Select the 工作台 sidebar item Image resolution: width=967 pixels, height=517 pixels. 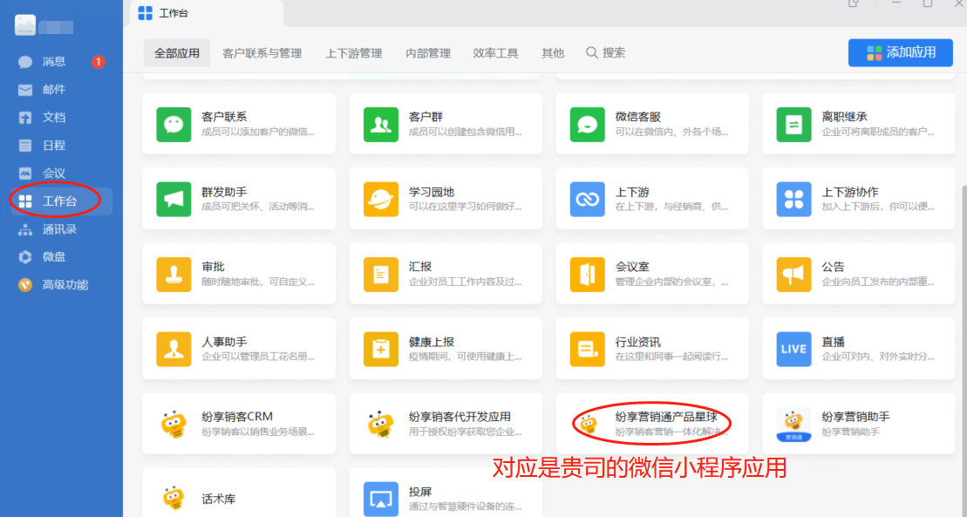click(x=62, y=201)
